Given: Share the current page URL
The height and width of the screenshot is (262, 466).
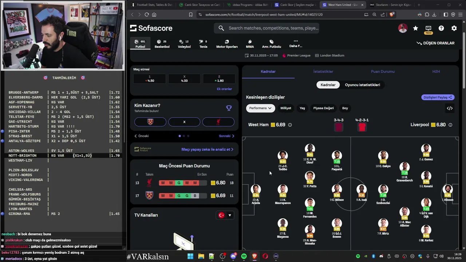Looking at the screenshot, I should coord(383,15).
